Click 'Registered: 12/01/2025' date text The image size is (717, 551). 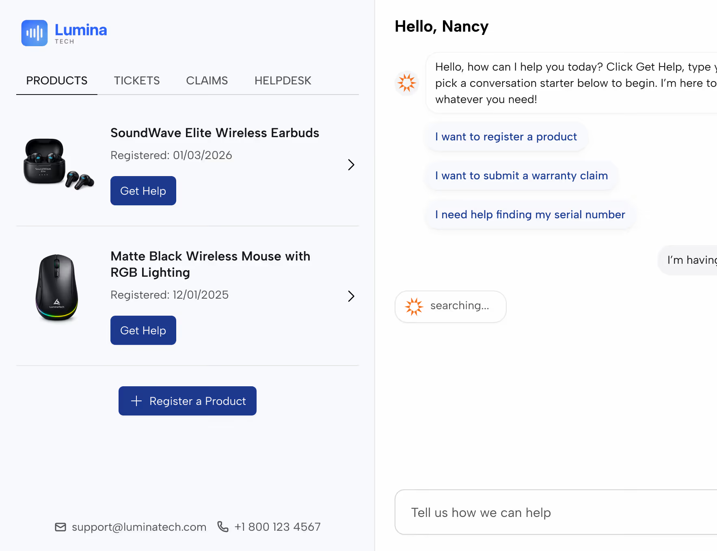tap(170, 295)
